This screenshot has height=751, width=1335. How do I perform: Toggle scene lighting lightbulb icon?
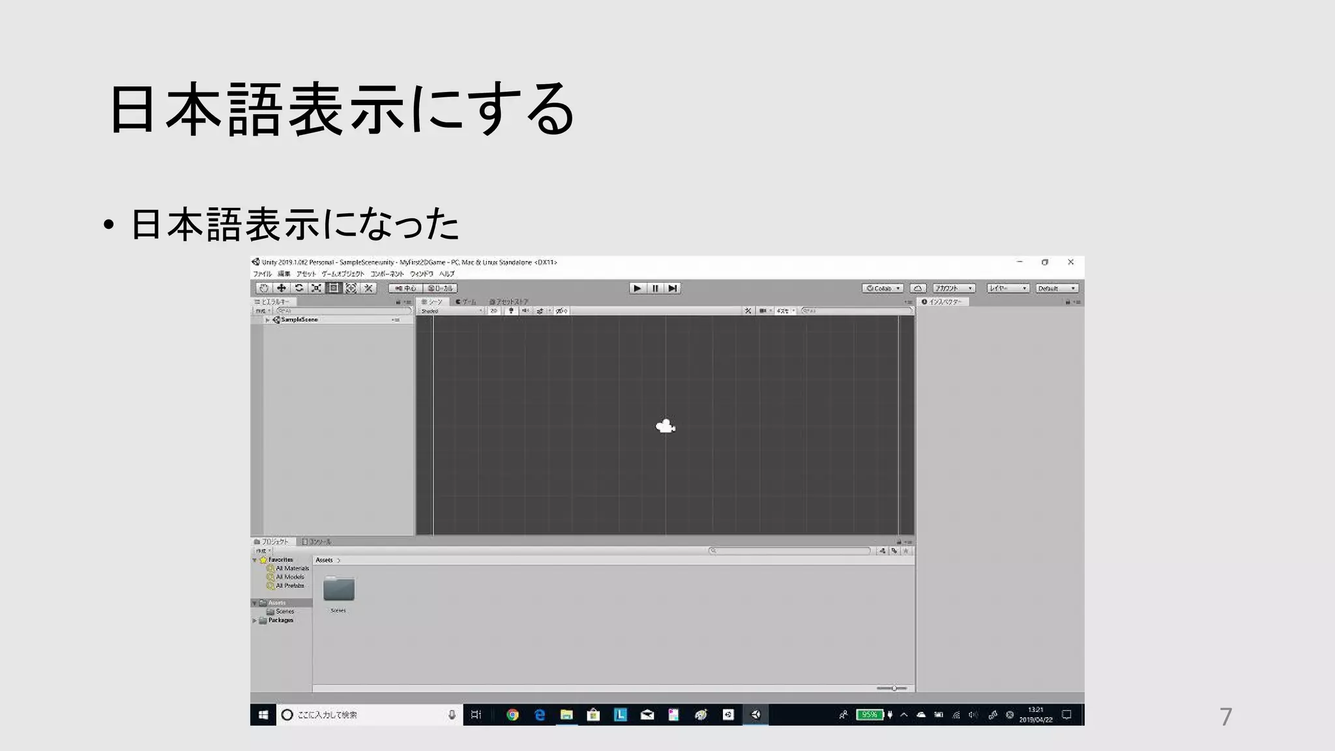pos(511,311)
